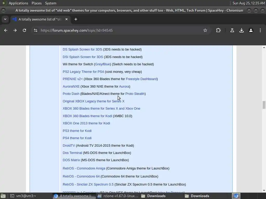The image size is (266, 199).
Task: Click the page scrollbar thumb
Action: (x=264, y=105)
